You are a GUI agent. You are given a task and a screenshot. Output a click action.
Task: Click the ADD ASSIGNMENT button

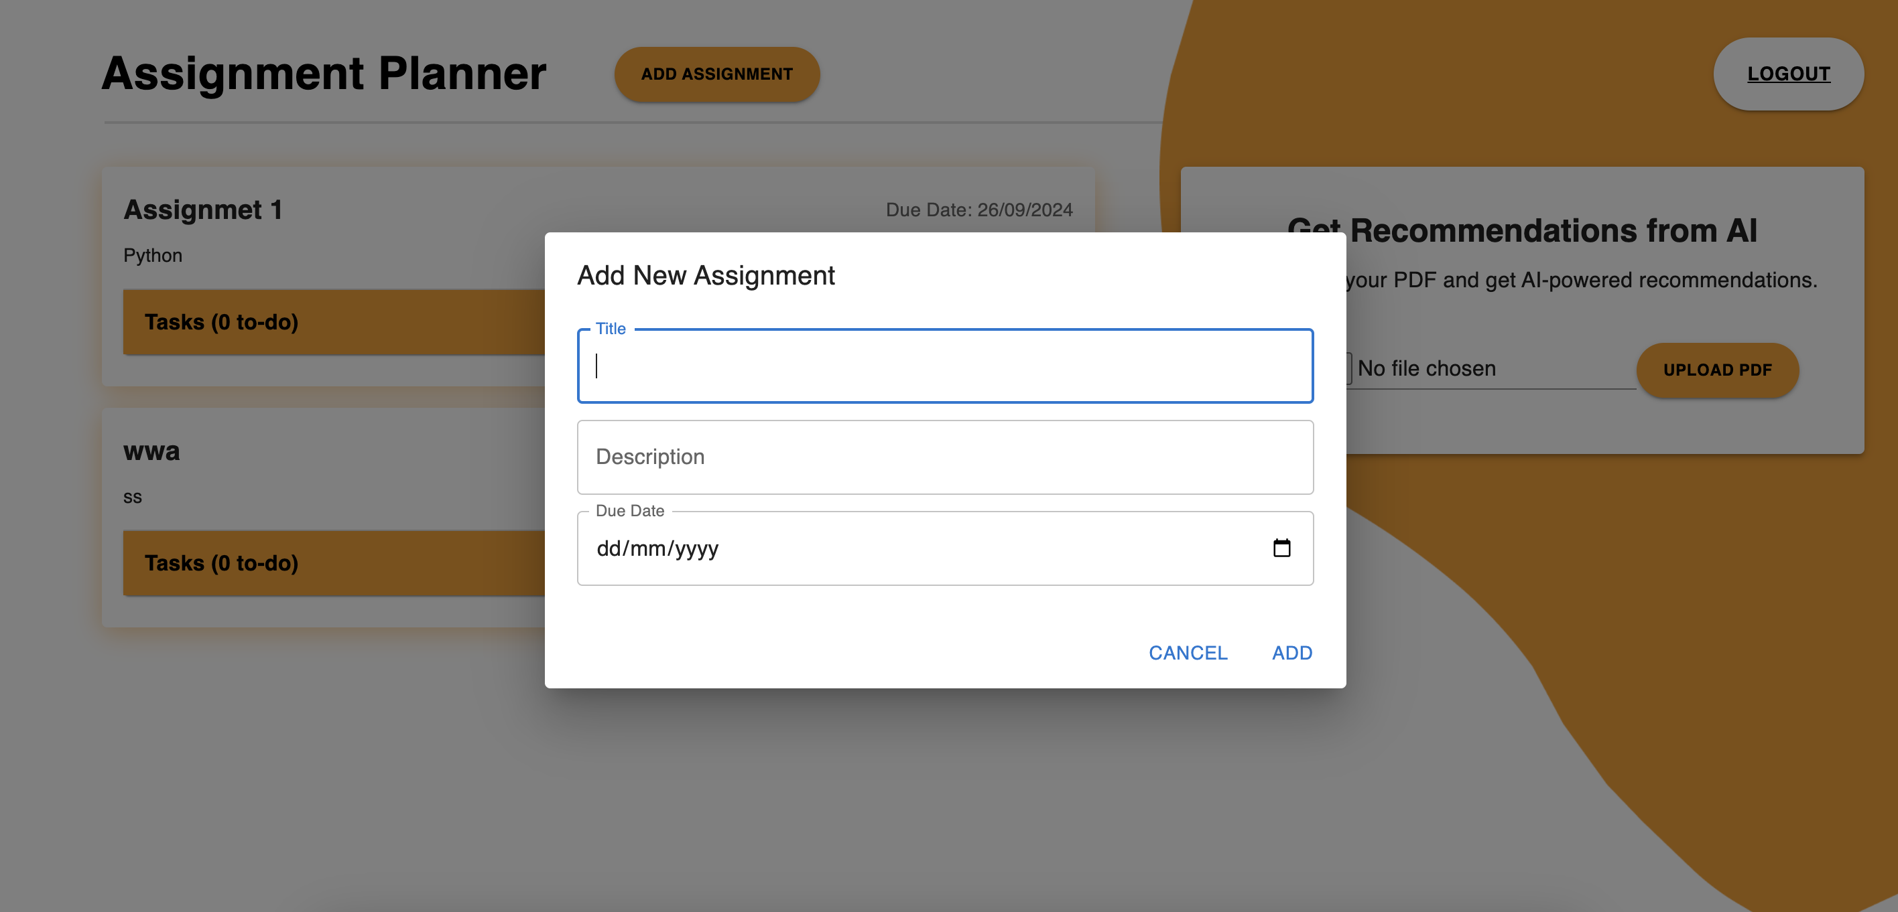(716, 74)
